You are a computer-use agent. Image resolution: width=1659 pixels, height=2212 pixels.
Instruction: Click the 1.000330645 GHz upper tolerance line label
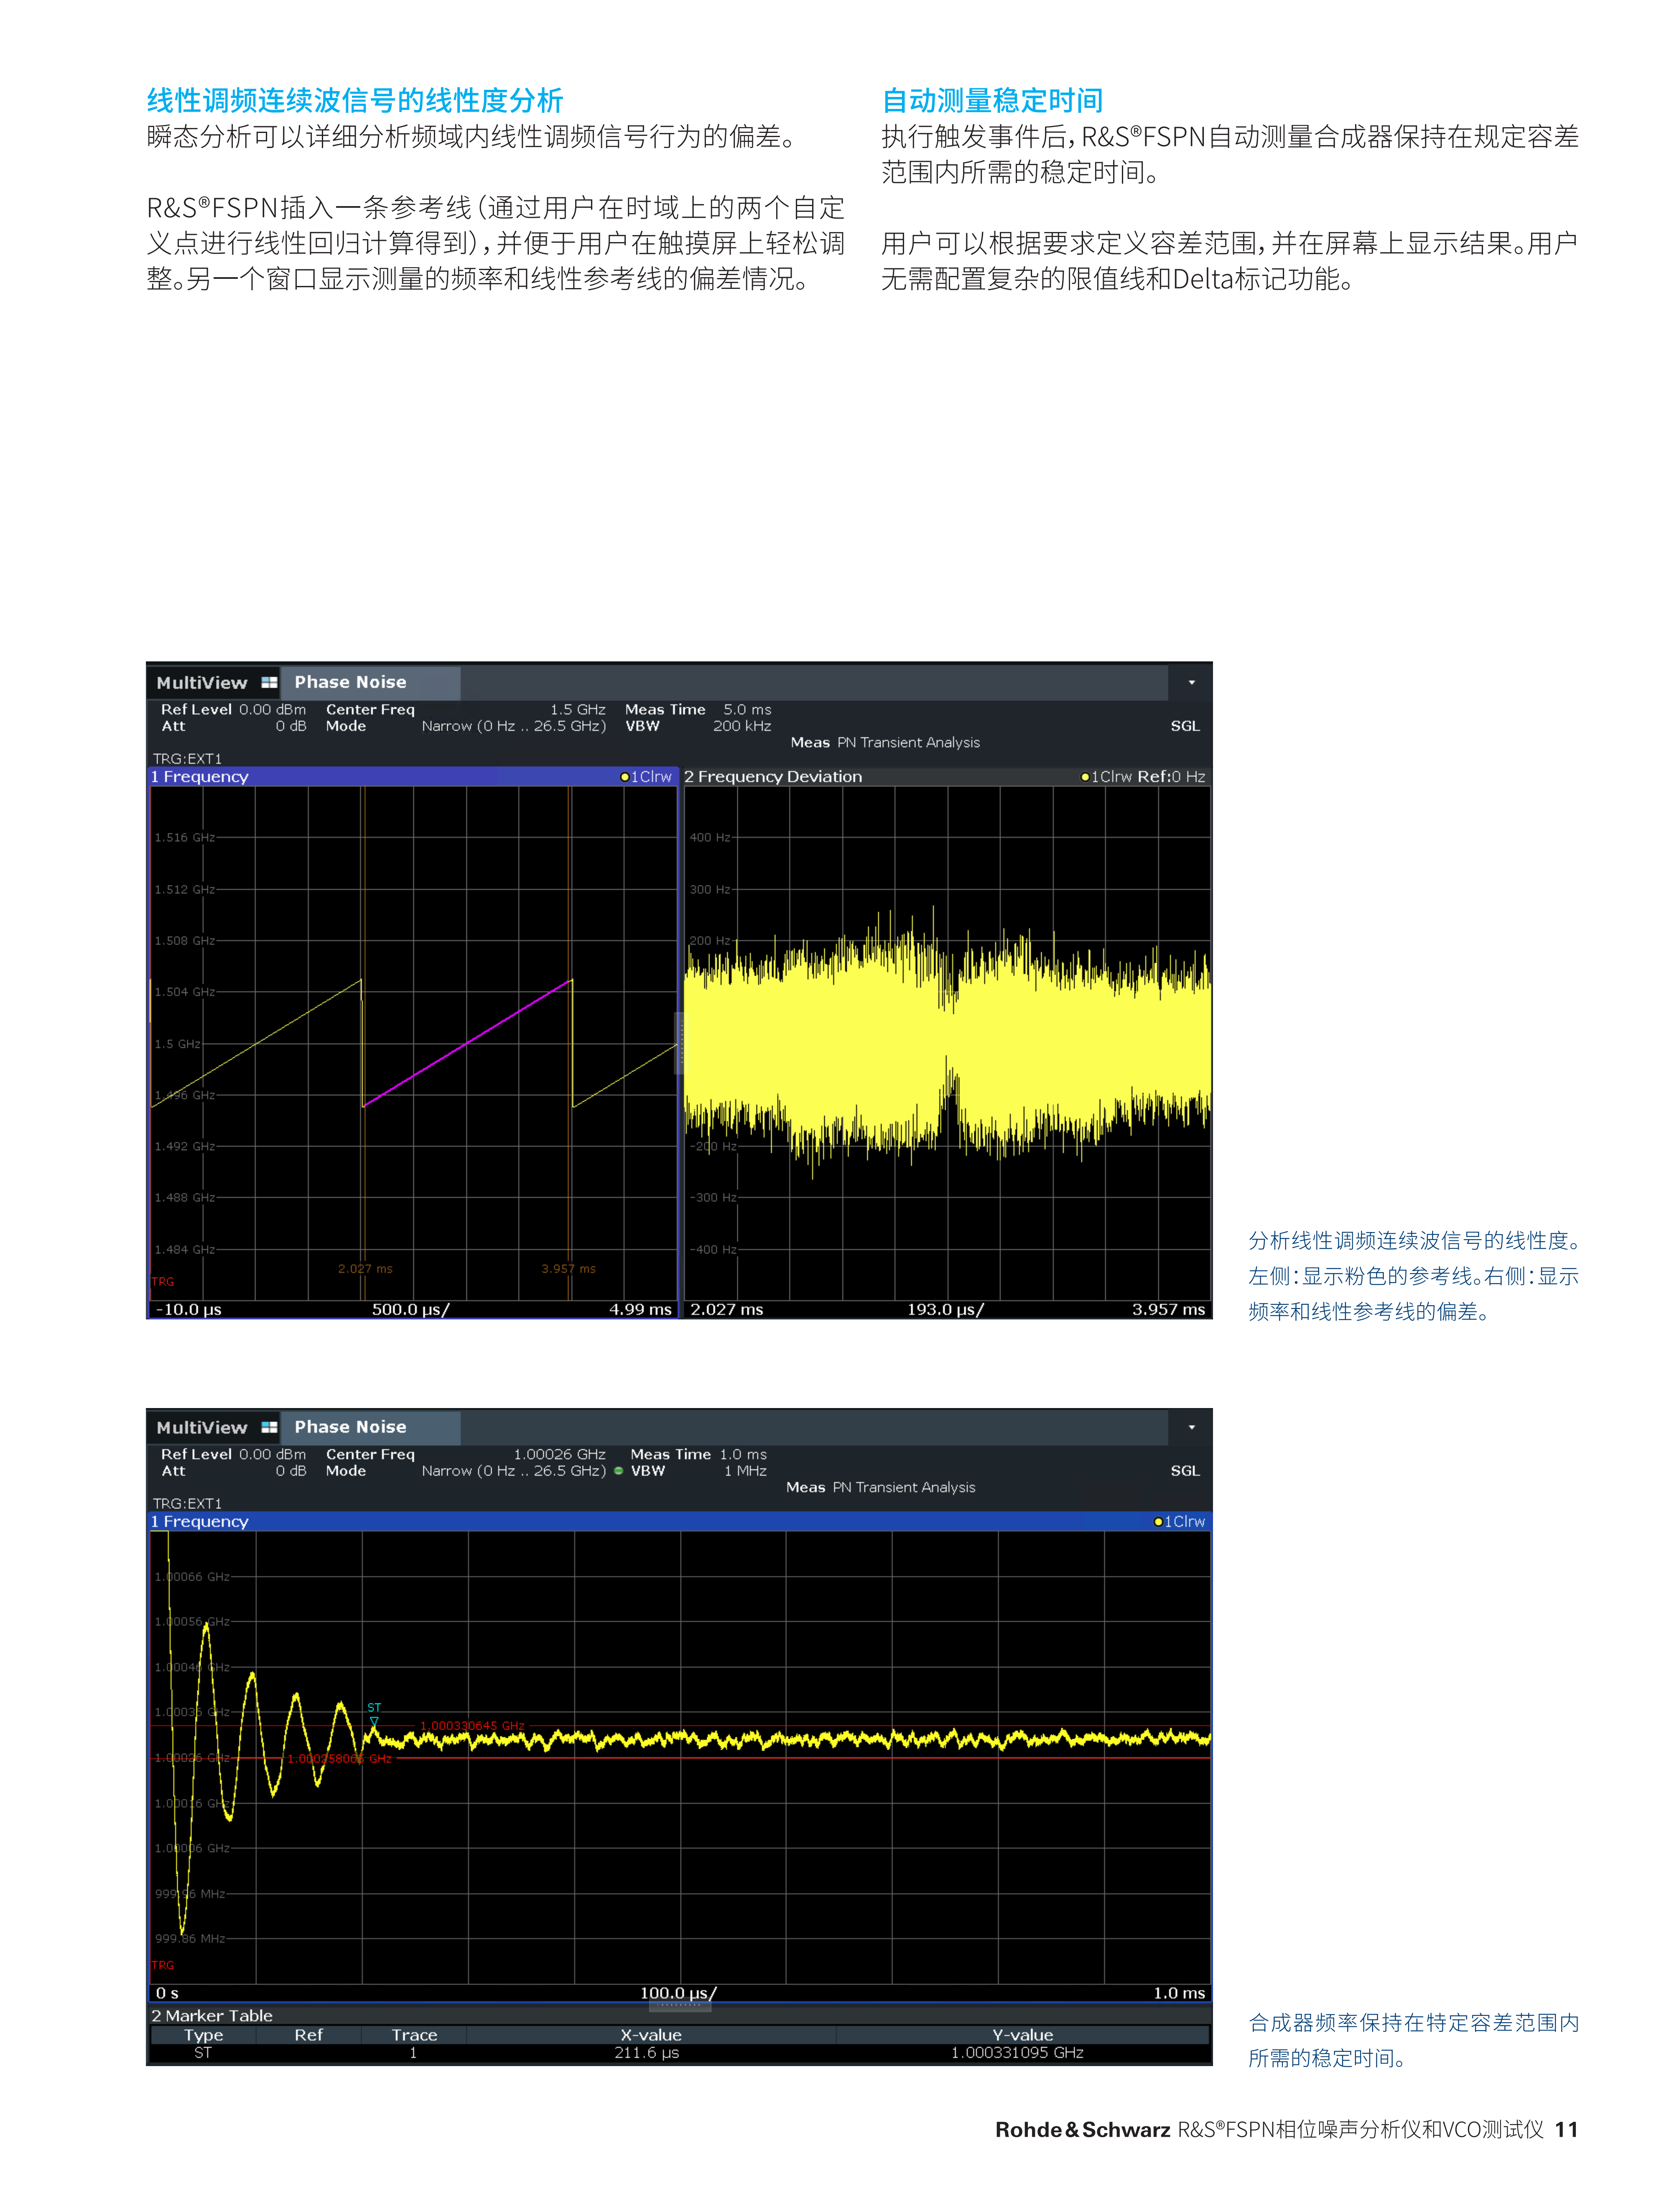click(x=472, y=1726)
